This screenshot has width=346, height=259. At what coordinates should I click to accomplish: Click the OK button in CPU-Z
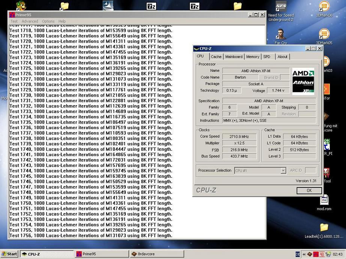pos(309,191)
